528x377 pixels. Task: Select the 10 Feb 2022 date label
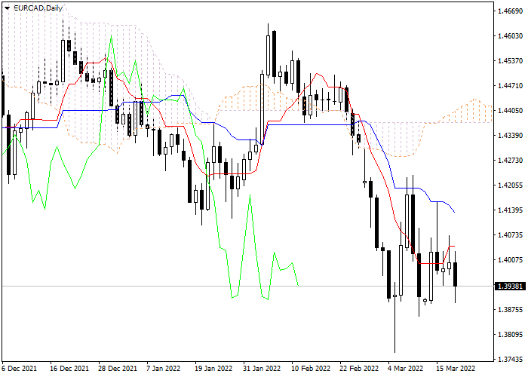pyautogui.click(x=311, y=369)
